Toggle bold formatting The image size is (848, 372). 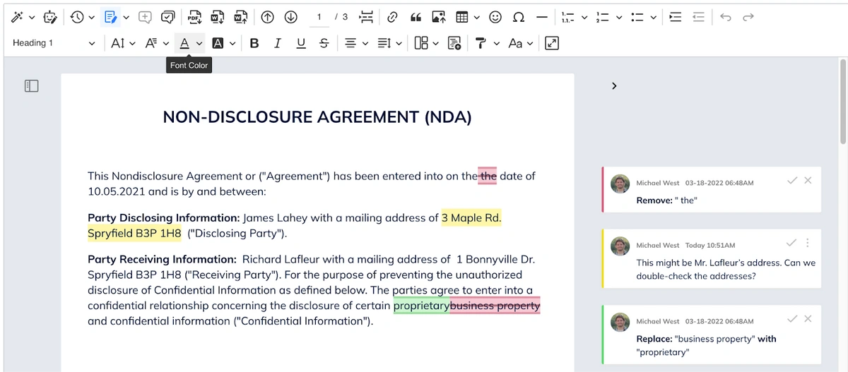[254, 43]
